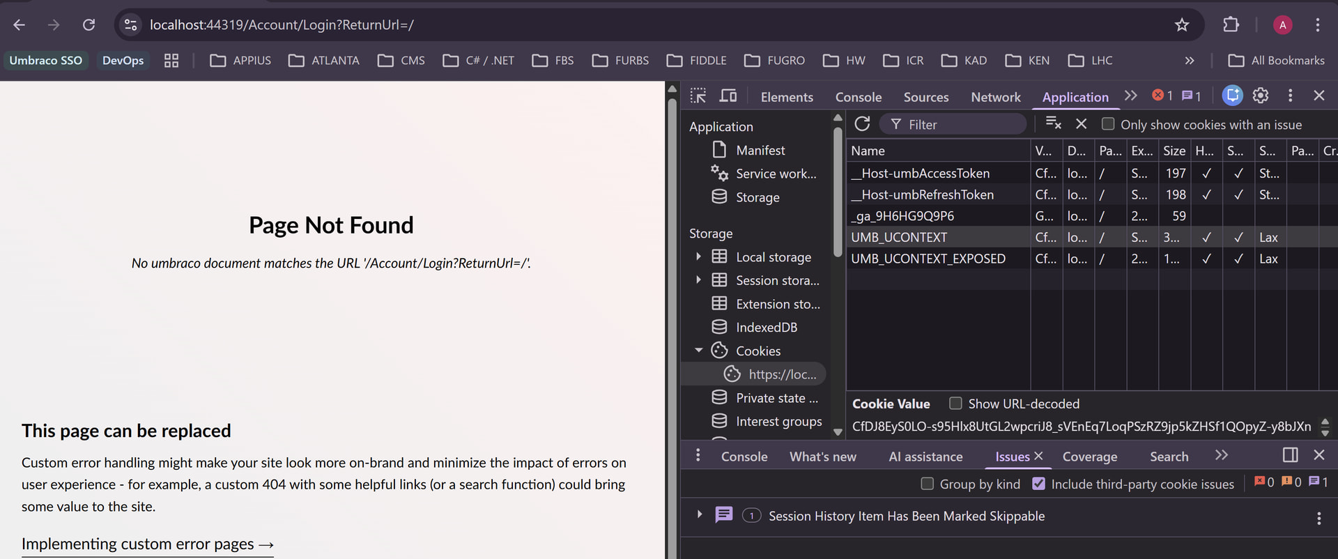
Task: Expand the Local storage tree node
Action: click(698, 257)
